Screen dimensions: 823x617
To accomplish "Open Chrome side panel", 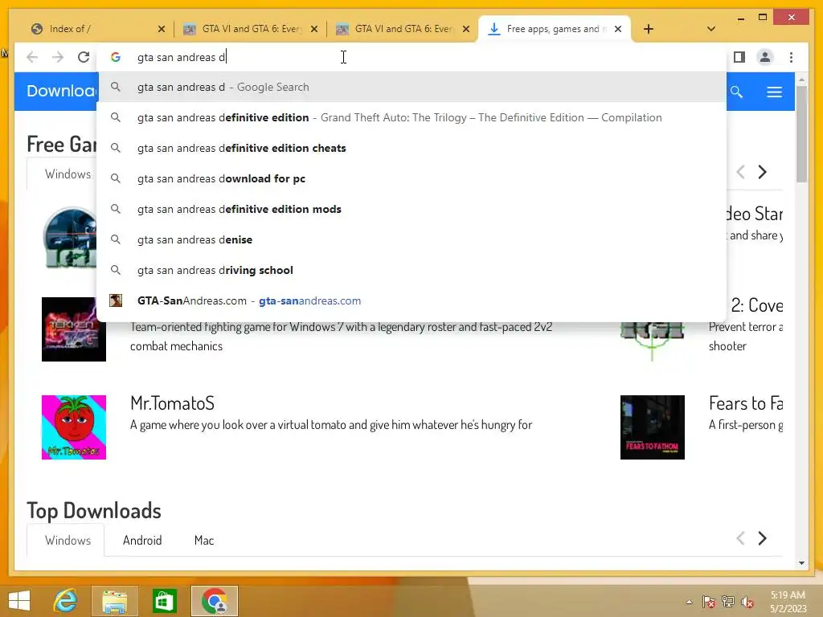I will (739, 57).
